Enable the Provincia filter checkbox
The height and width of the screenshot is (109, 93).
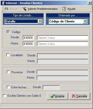point(8,72)
